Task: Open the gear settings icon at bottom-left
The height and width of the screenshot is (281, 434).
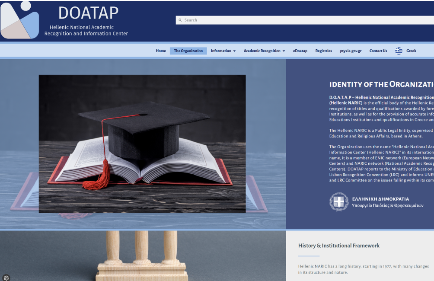Action: point(6,278)
